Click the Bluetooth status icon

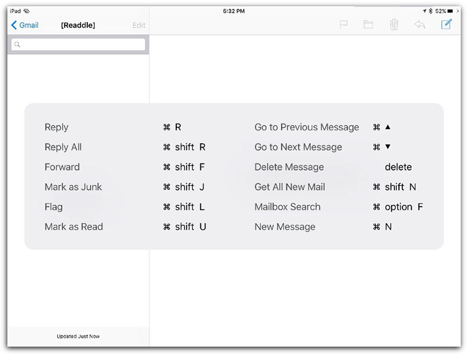coord(431,11)
